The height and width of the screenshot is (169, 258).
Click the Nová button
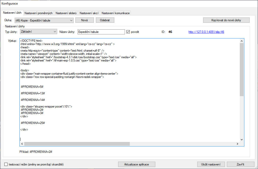(84, 20)
